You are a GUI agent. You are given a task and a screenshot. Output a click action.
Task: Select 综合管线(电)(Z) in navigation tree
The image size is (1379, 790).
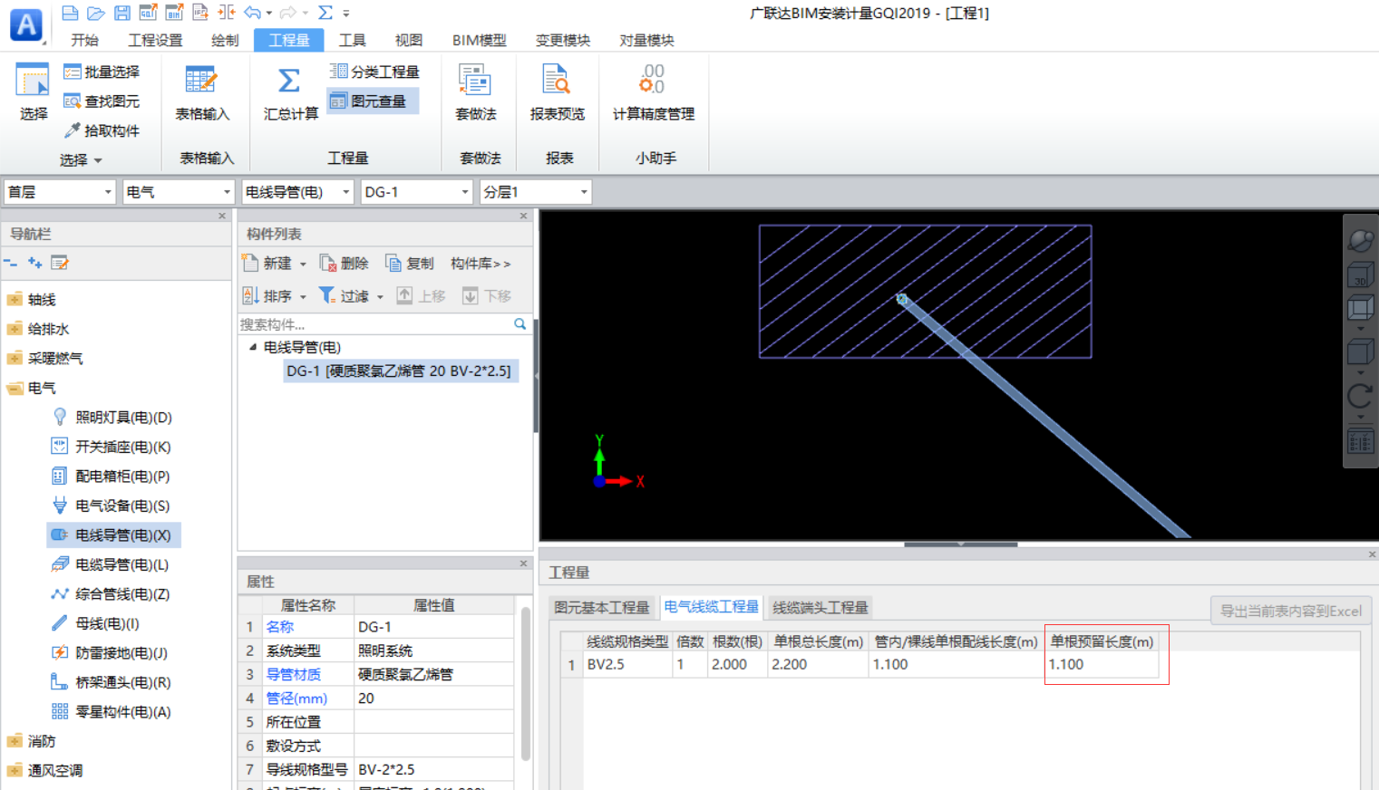coord(122,593)
